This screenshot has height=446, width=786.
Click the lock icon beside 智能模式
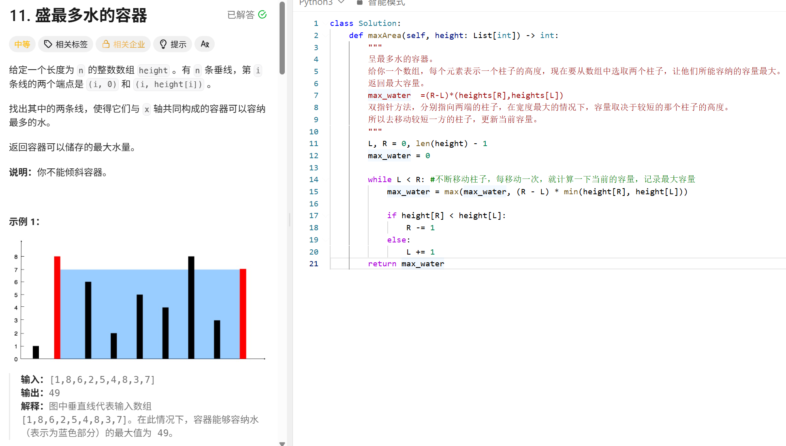click(x=359, y=2)
